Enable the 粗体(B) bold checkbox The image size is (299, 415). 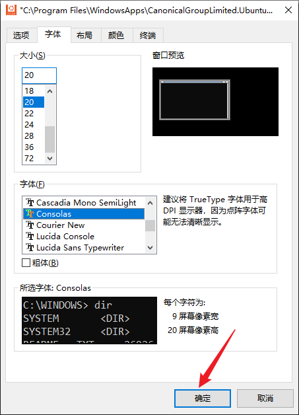click(x=26, y=263)
